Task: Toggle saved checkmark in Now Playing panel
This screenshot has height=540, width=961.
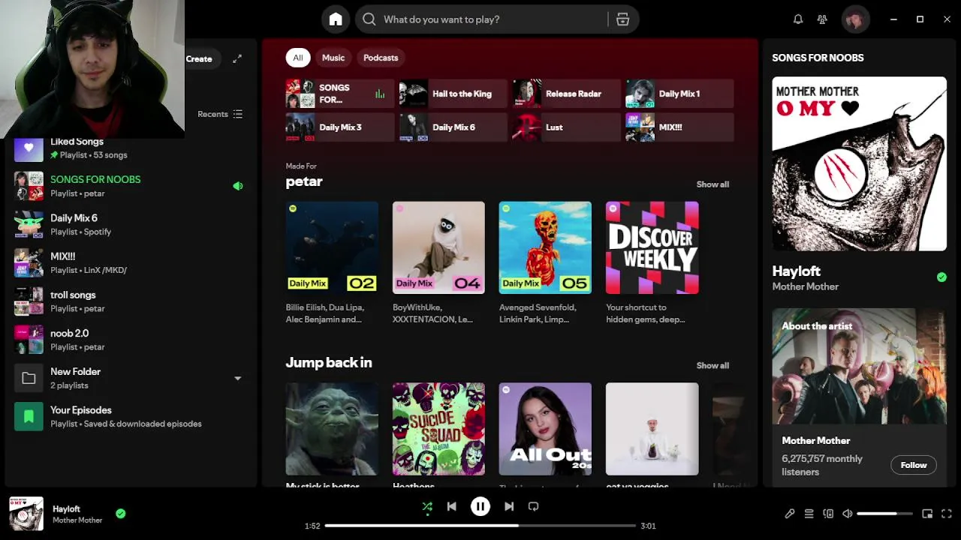Action: coord(941,277)
